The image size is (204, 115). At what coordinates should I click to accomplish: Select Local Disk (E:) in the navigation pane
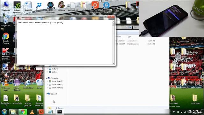point(57,88)
